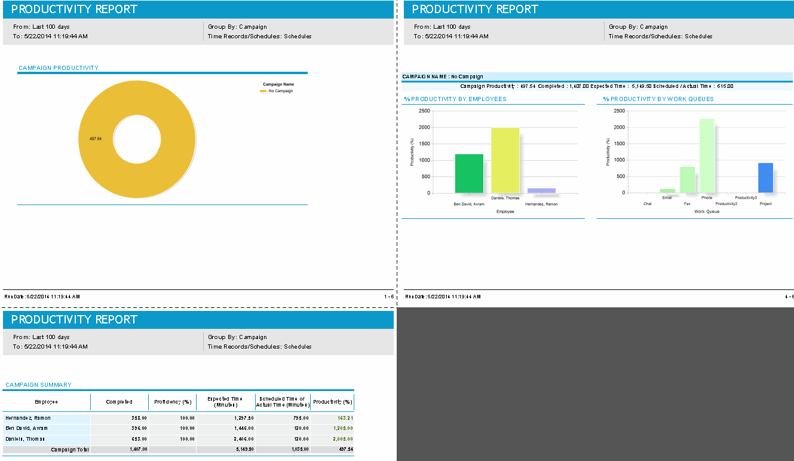Open the % PRODUCTIVITY BY WORK QUEUES chart
Viewport: 794px width, 461px height.
click(660, 99)
